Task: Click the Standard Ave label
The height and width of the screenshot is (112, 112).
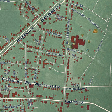Action: coord(60,17)
